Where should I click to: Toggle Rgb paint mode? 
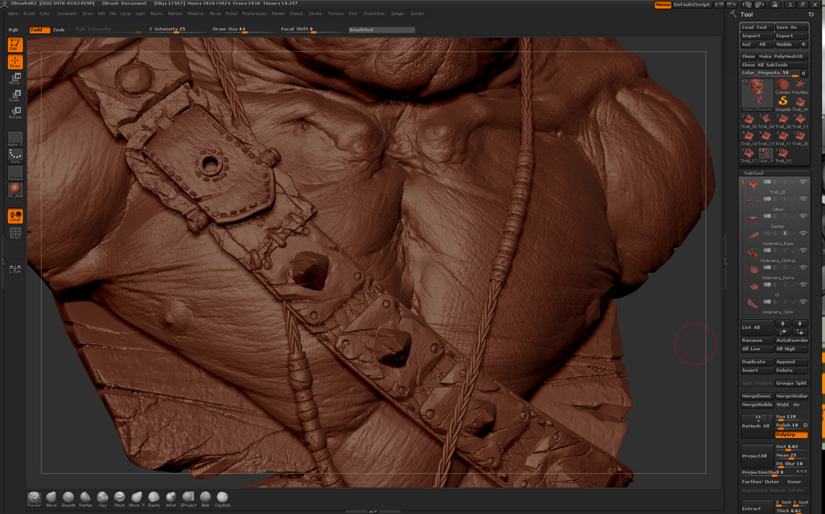[14, 30]
